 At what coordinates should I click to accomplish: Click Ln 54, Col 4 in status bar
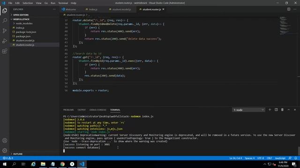[235, 158]
